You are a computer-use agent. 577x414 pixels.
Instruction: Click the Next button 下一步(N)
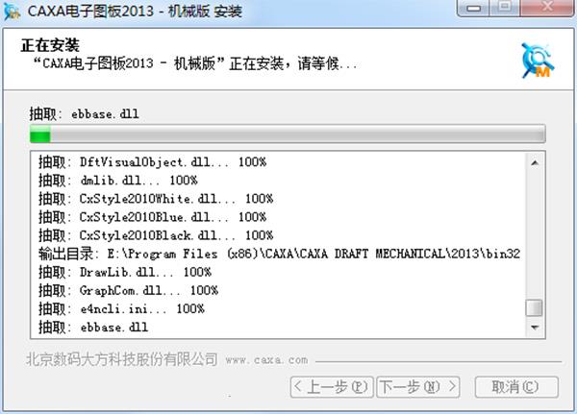pos(418,387)
